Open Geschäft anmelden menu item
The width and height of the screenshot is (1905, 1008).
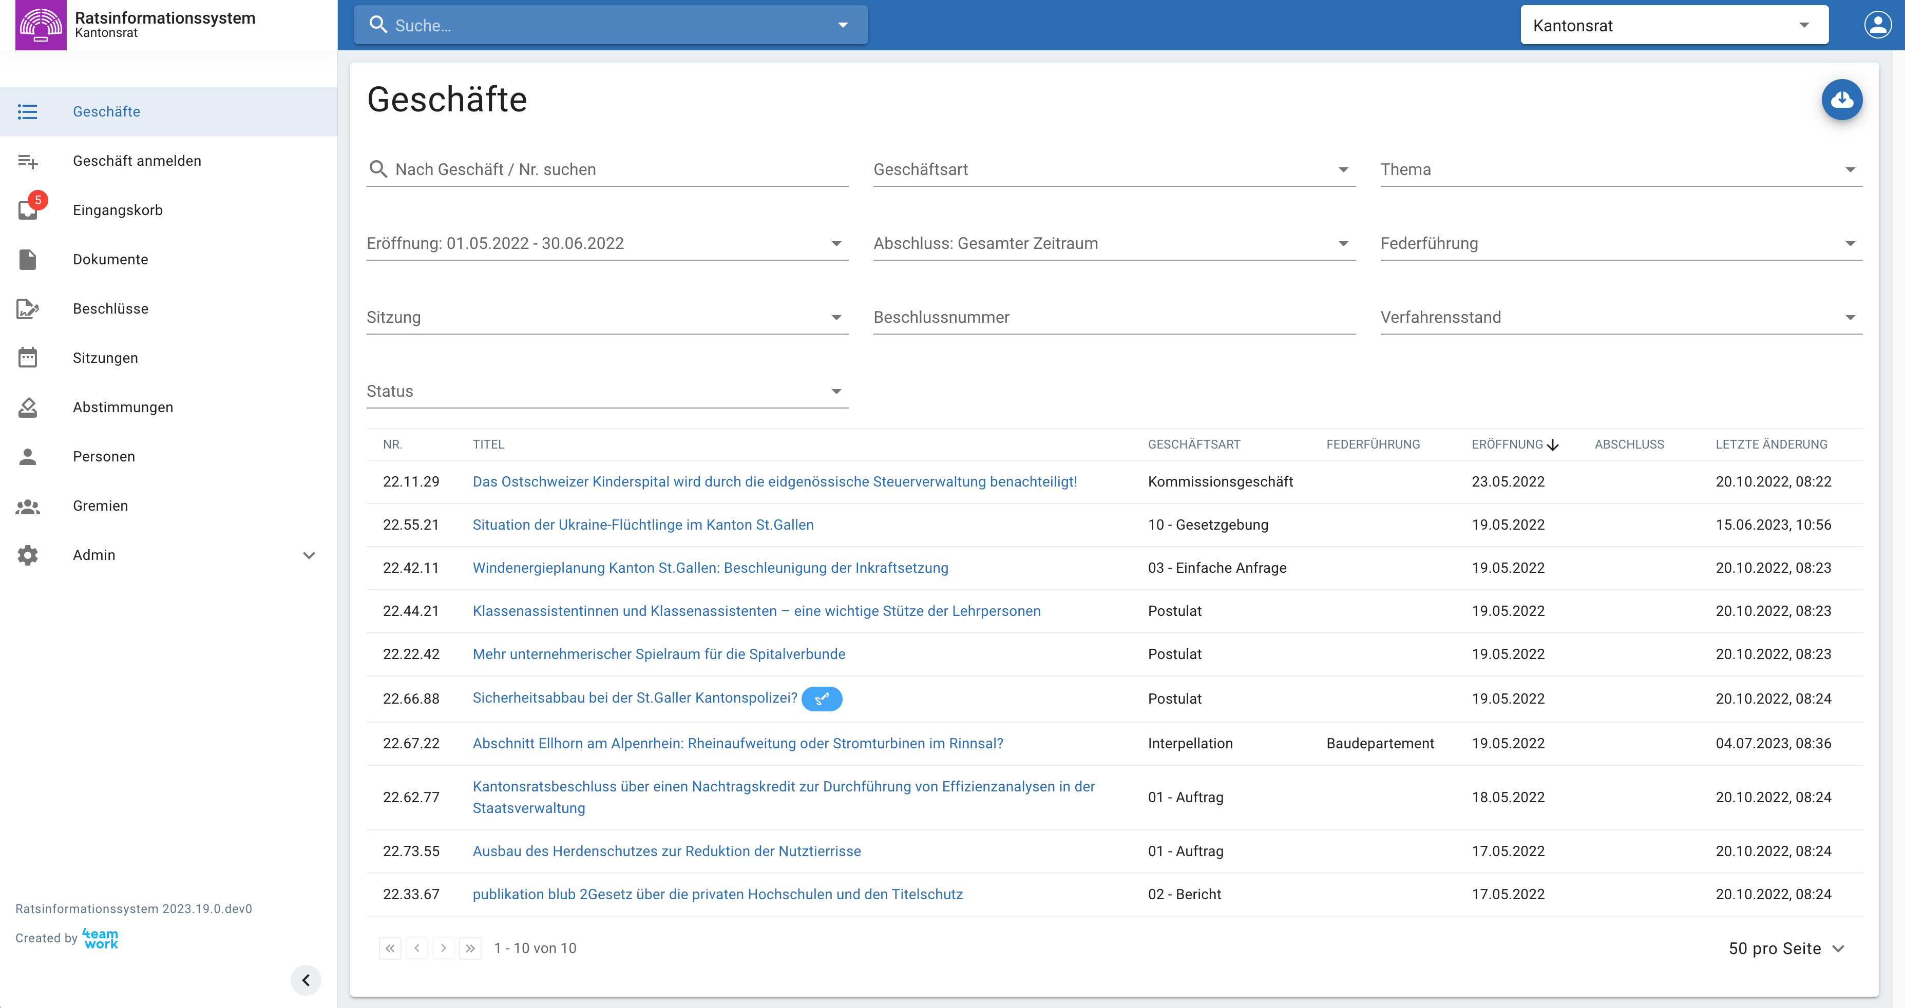pos(137,161)
